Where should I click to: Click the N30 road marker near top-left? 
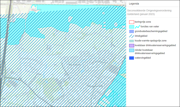[9, 23]
